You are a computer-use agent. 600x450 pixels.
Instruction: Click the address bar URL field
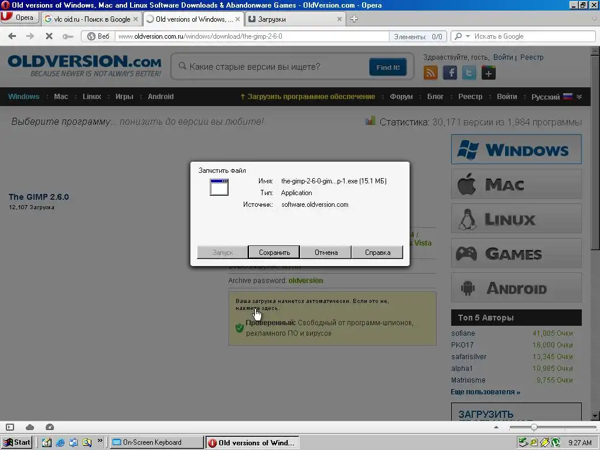coord(253,36)
